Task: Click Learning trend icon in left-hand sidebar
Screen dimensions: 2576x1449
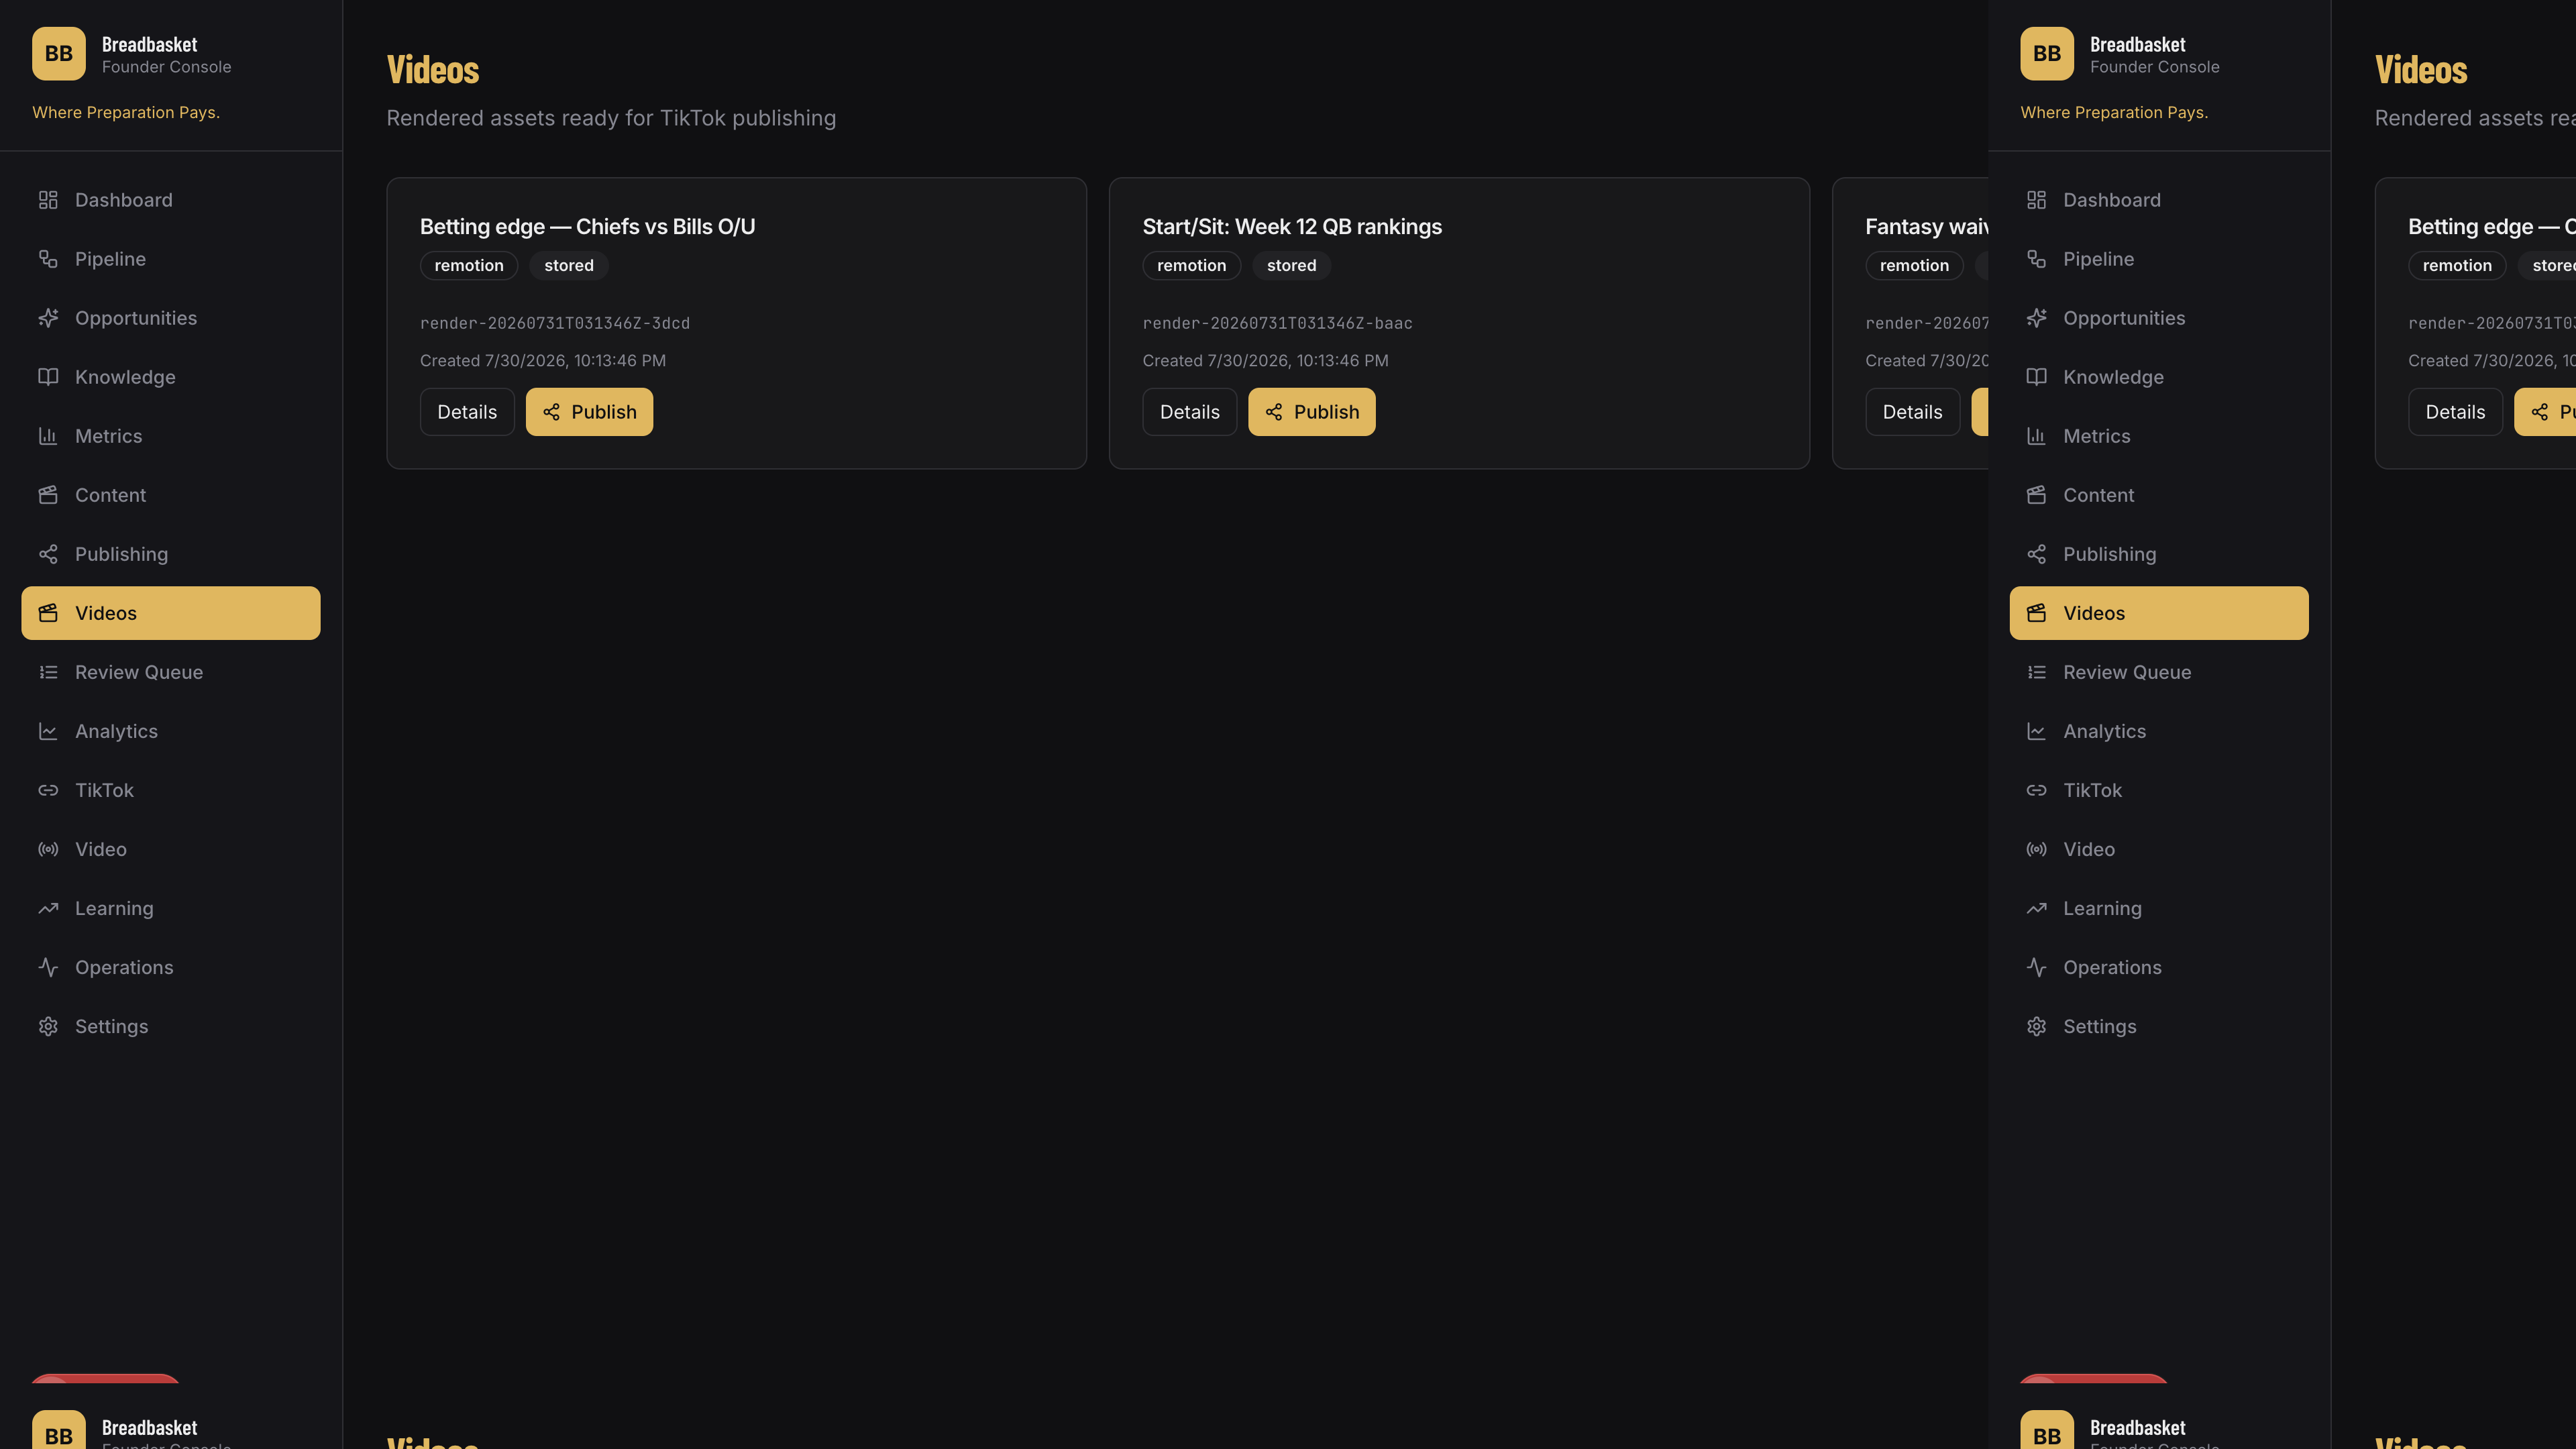Action: (48, 908)
